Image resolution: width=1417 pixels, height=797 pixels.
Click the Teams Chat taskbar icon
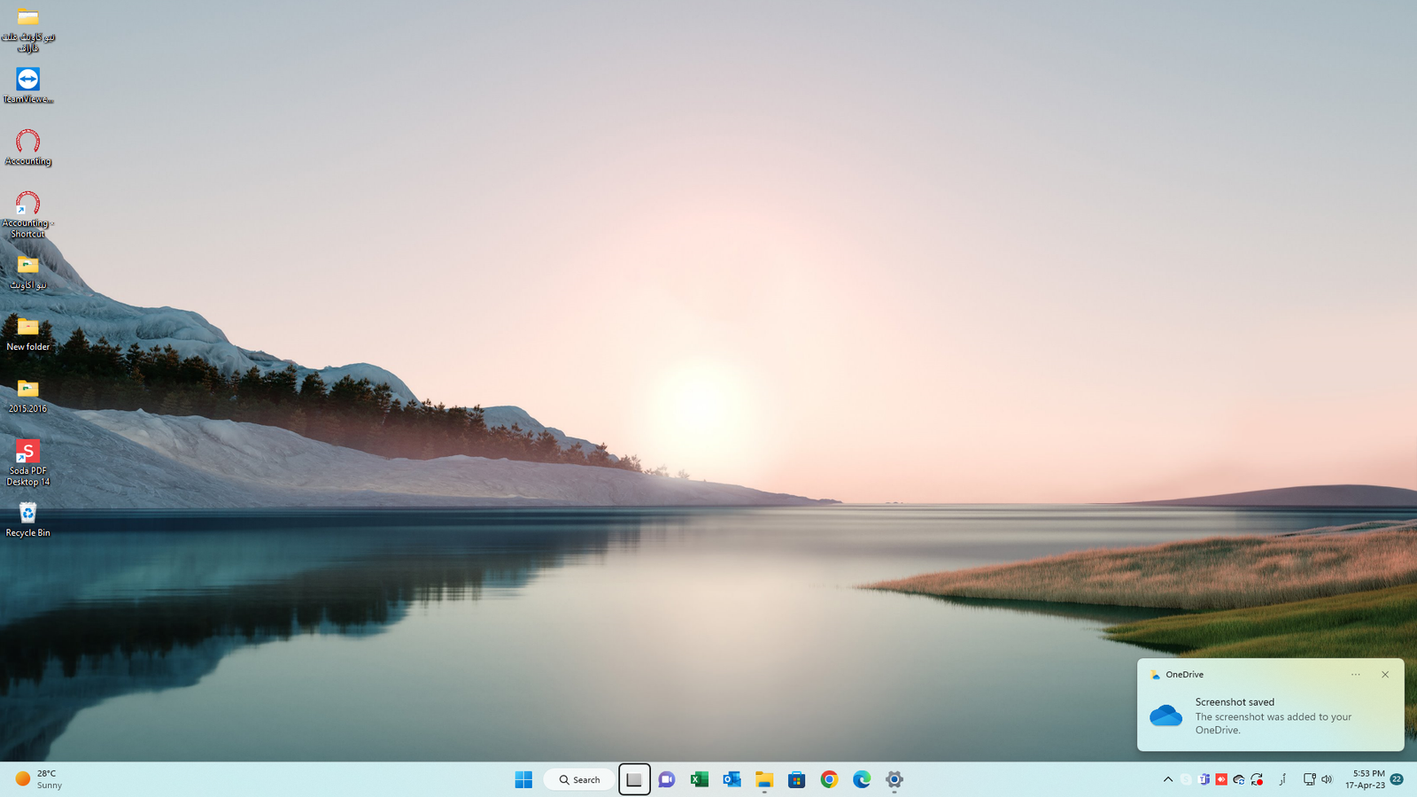(x=667, y=779)
